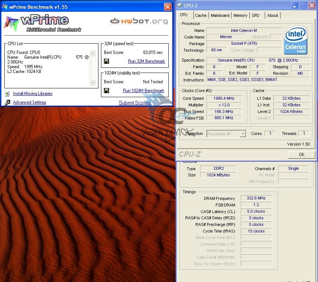Select the Core Speed 1995.4 MHz value
This screenshot has height=282, width=318.
[224, 98]
